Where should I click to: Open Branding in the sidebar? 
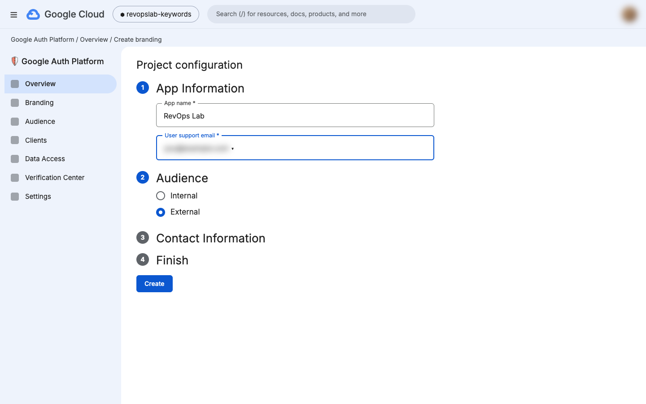tap(61, 103)
